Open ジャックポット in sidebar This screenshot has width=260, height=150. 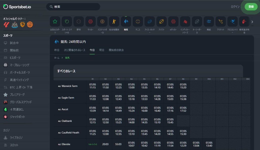pyautogui.click(x=18, y=117)
